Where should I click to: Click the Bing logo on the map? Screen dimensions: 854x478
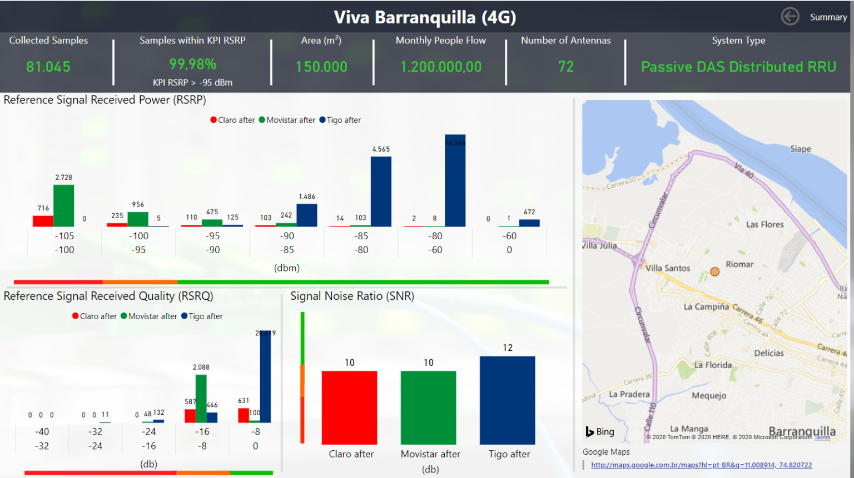600,431
